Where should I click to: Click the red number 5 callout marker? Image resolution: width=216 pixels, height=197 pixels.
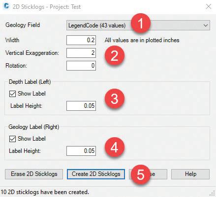click(141, 174)
